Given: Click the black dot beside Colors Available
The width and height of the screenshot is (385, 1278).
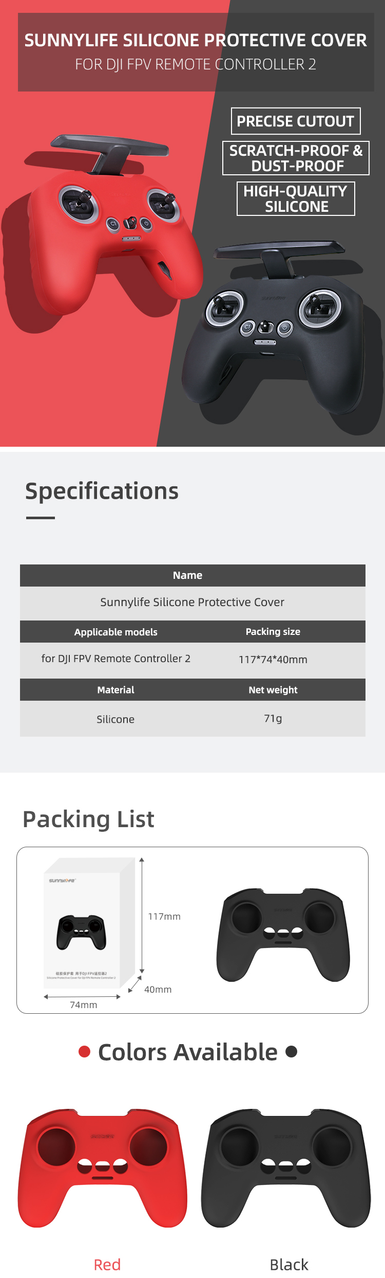Looking at the screenshot, I should [291, 1052].
